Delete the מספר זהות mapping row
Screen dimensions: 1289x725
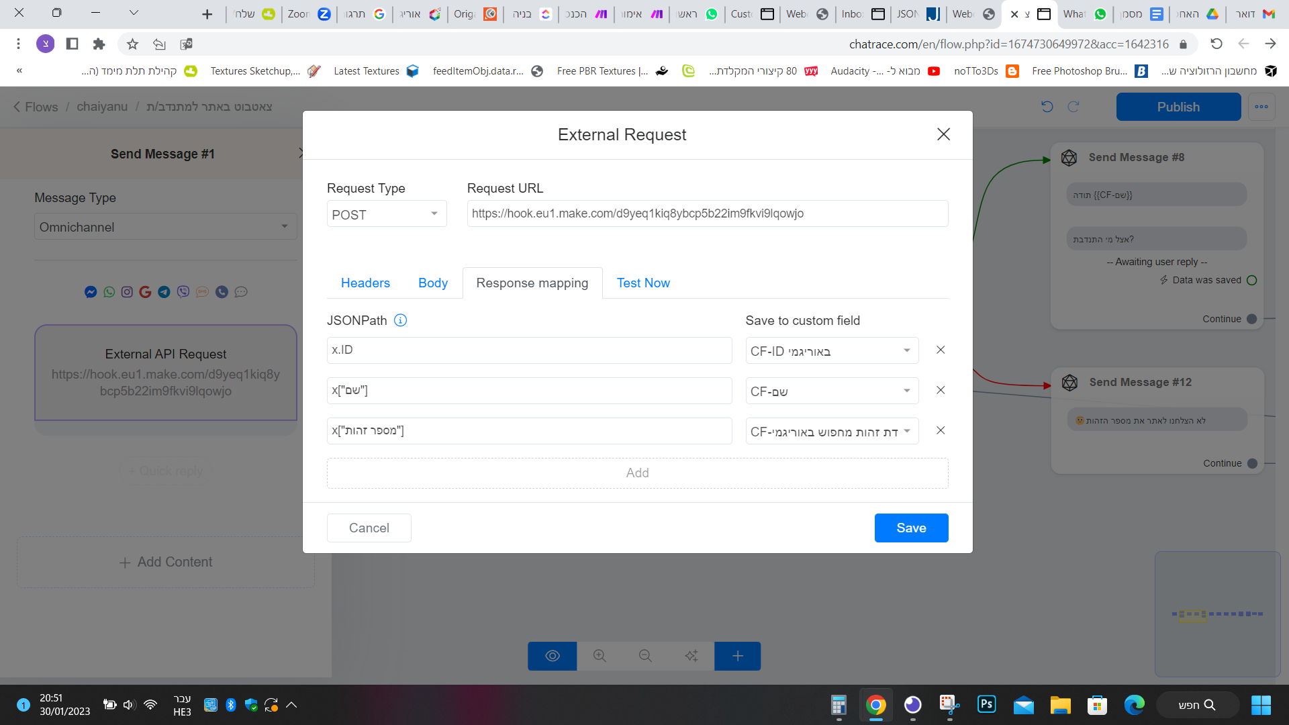click(941, 430)
